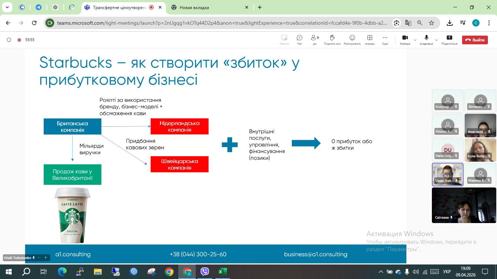Bookmark this page with the star icon
497x279 pixels.
click(x=432, y=23)
